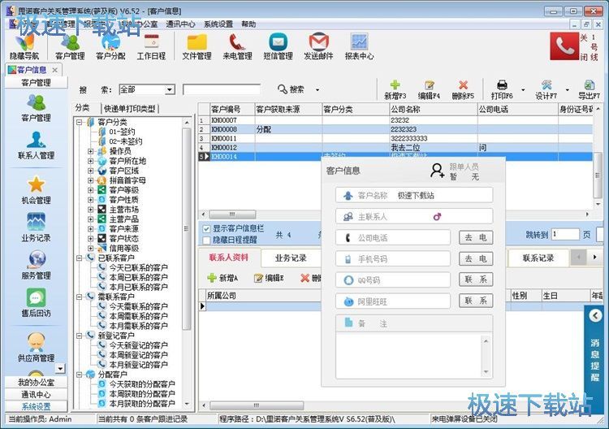Click 编辑E in contact panel
This screenshot has height=429, width=609.
coord(269,278)
